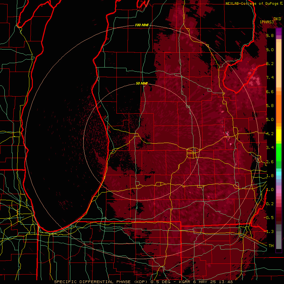Click the SPECIFIC DIFFERENTIAL PHASE caption text
The height and width of the screenshot is (284, 284).
point(92,282)
